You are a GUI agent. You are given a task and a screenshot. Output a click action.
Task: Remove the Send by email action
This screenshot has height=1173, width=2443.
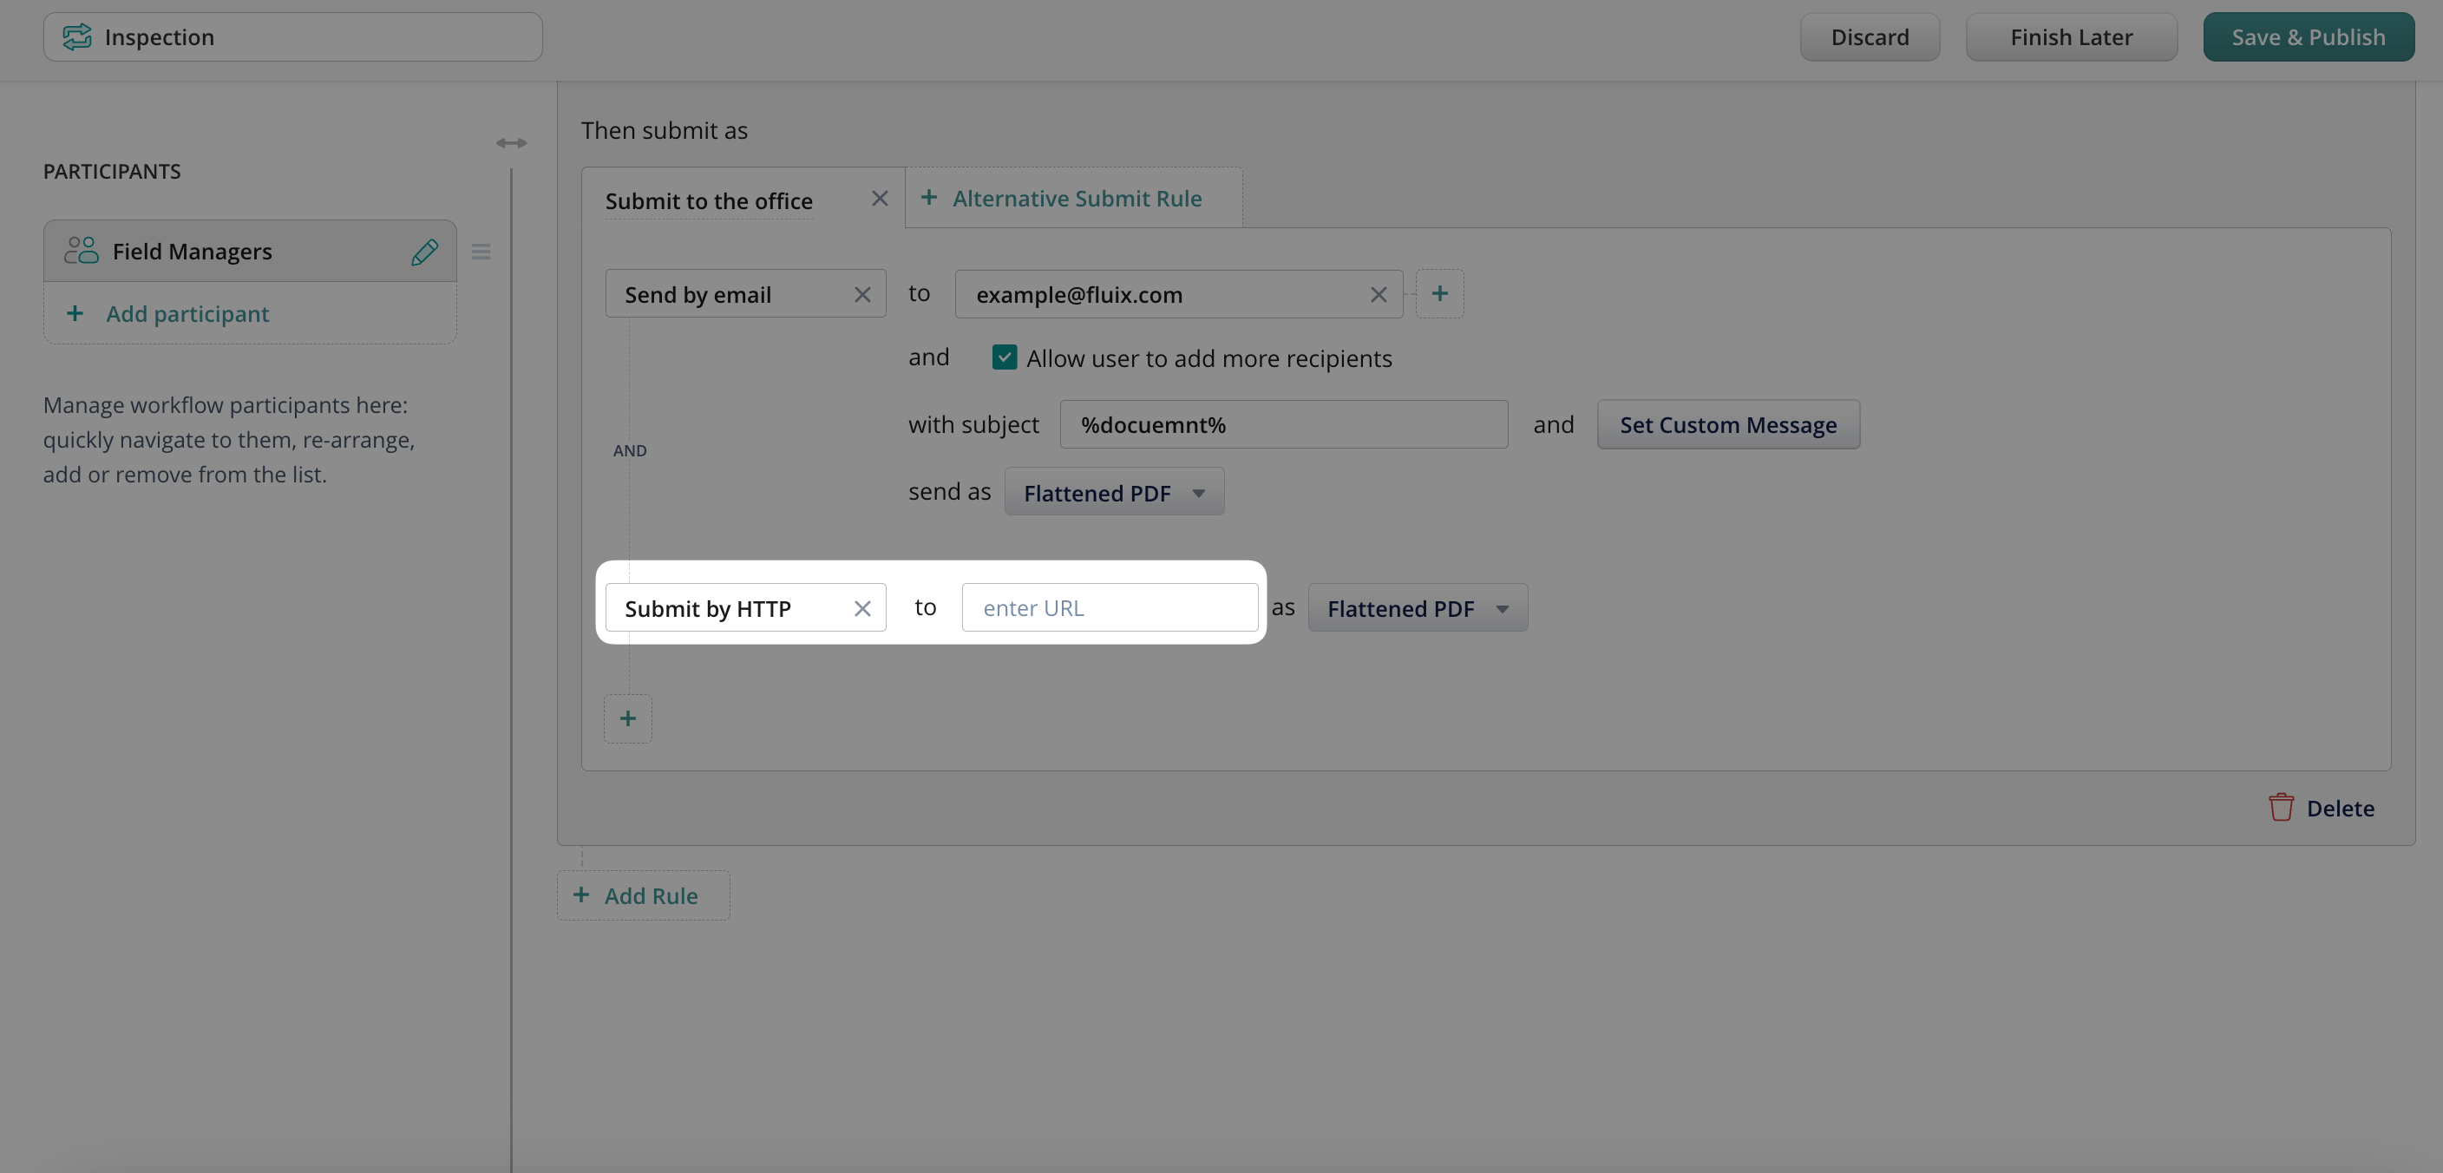(861, 295)
